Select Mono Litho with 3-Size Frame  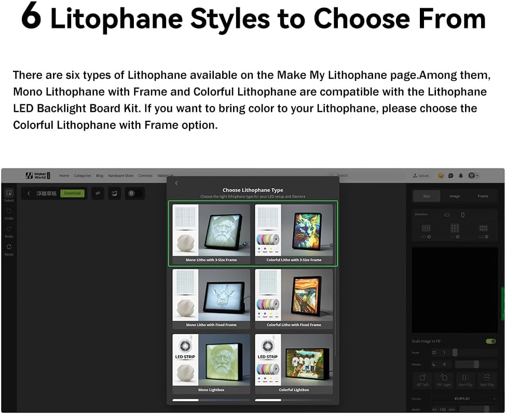coord(211,234)
